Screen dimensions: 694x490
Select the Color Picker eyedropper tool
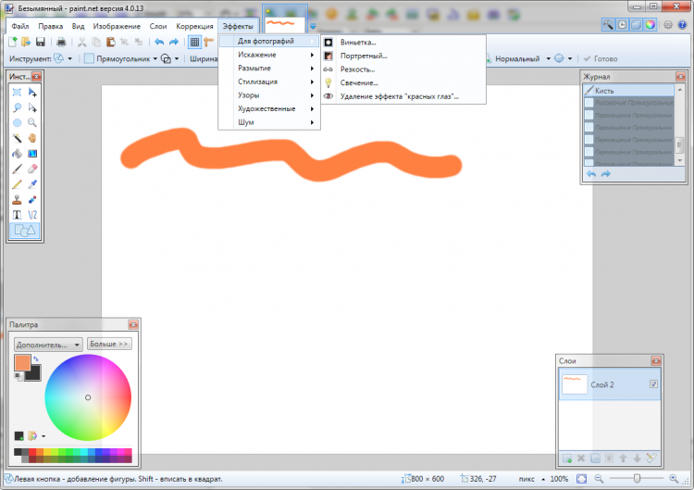point(32,184)
